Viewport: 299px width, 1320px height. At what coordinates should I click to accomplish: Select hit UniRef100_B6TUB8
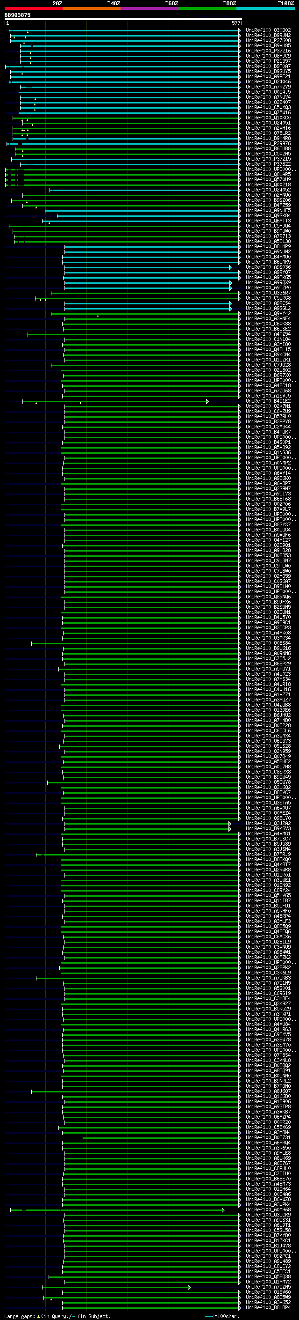(268, 148)
